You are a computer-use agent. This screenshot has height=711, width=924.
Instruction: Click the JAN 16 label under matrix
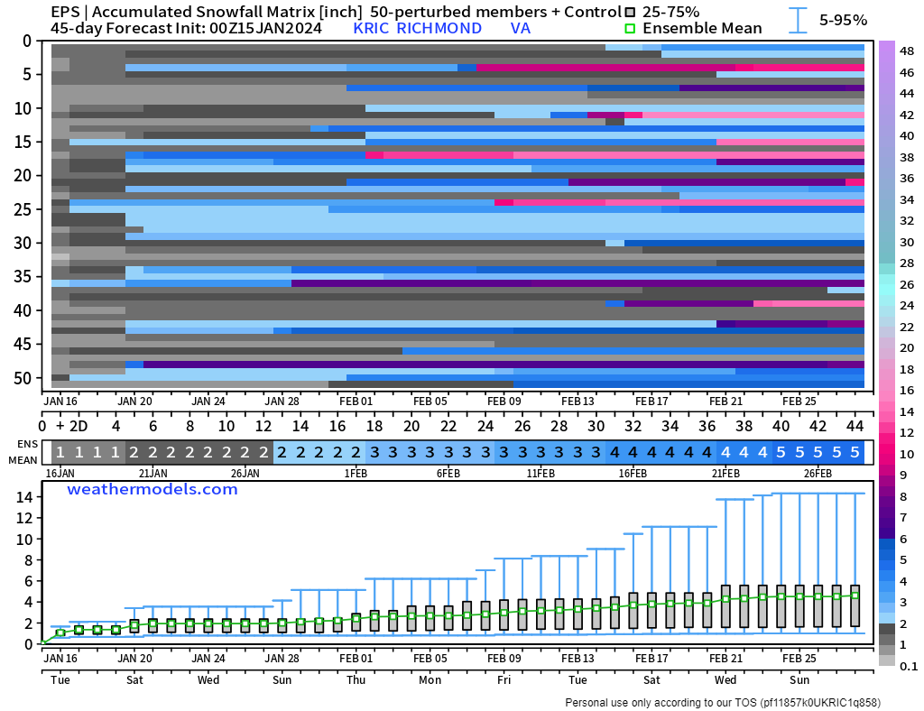click(60, 402)
